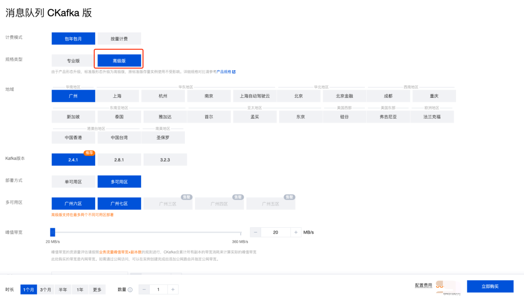Click the peak bandwidth slider handle

(x=52, y=232)
